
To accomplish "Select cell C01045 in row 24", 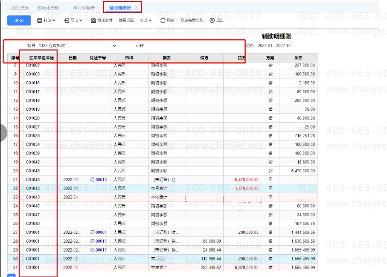I will point(33,206).
